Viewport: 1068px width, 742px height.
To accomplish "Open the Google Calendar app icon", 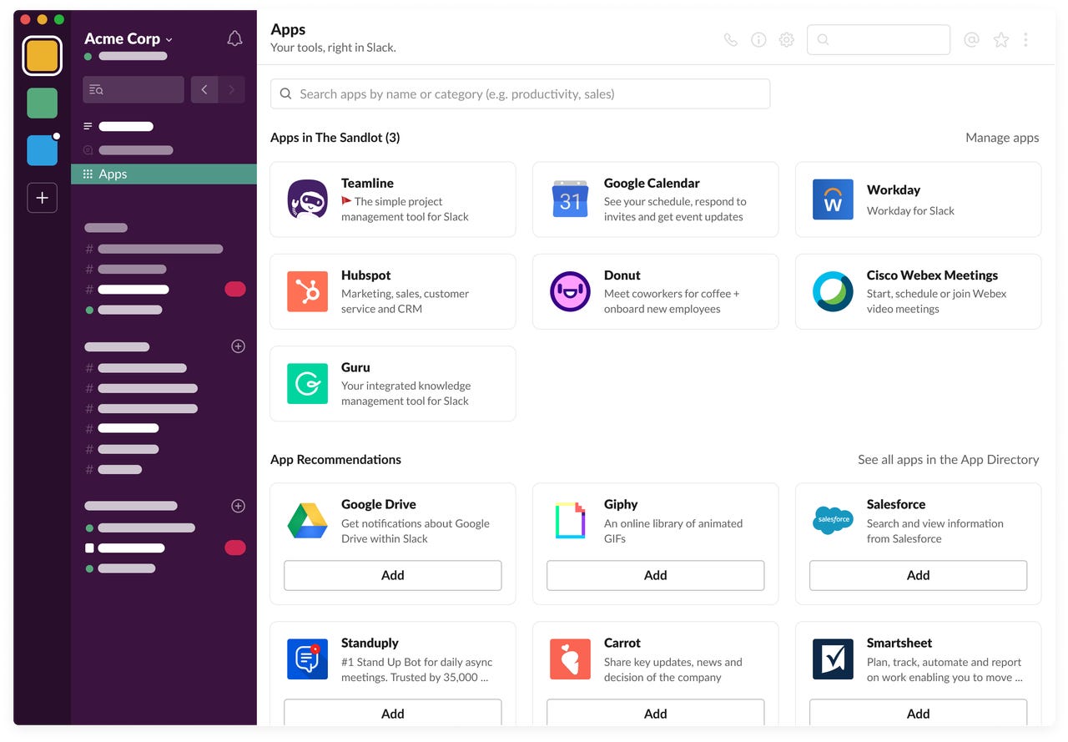I will tap(570, 199).
